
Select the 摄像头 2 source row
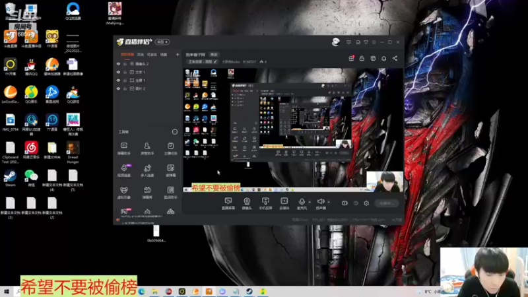pos(148,63)
